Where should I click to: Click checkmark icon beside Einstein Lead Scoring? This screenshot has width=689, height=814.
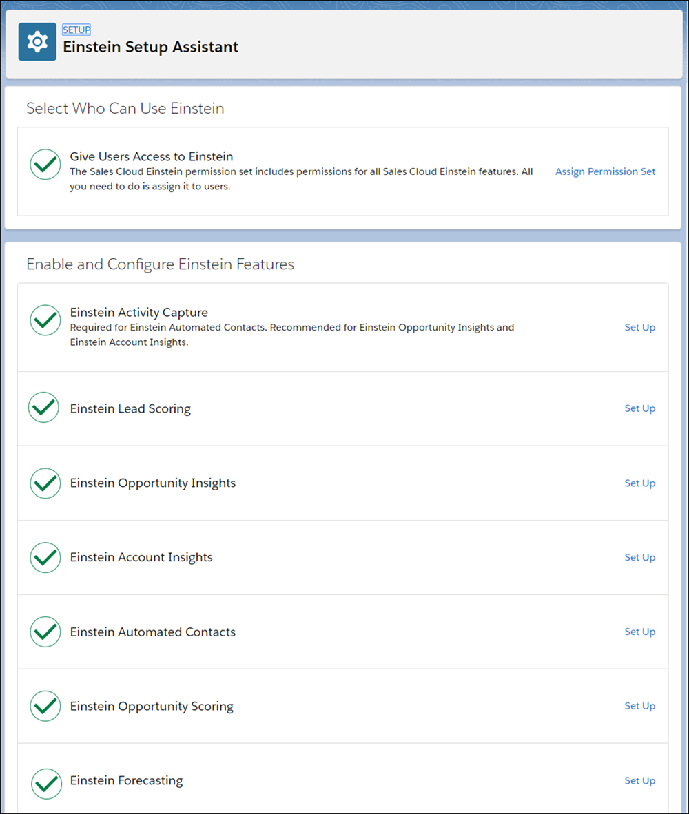[44, 408]
